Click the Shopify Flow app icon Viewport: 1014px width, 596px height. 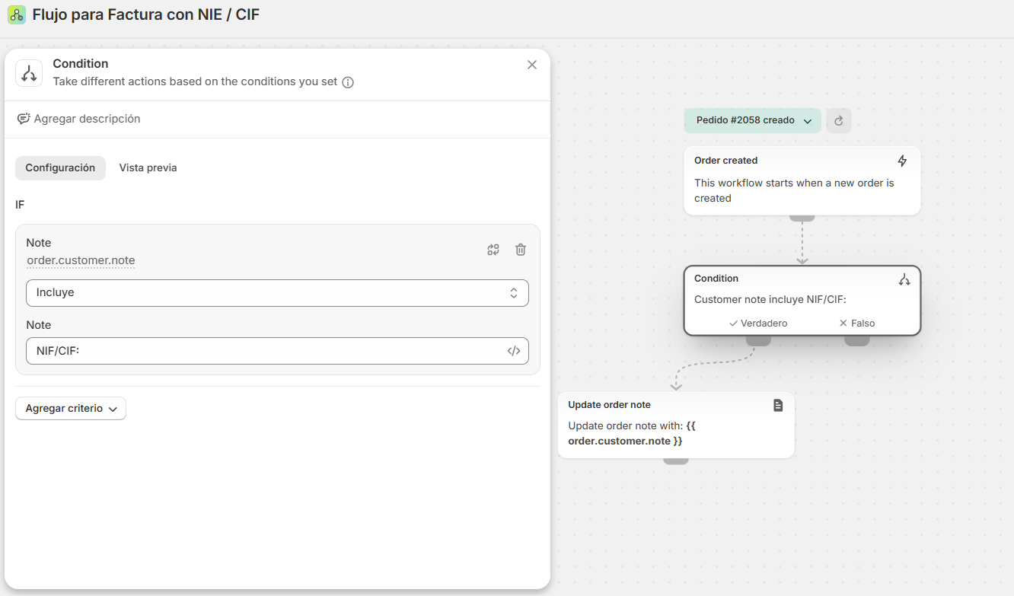17,14
